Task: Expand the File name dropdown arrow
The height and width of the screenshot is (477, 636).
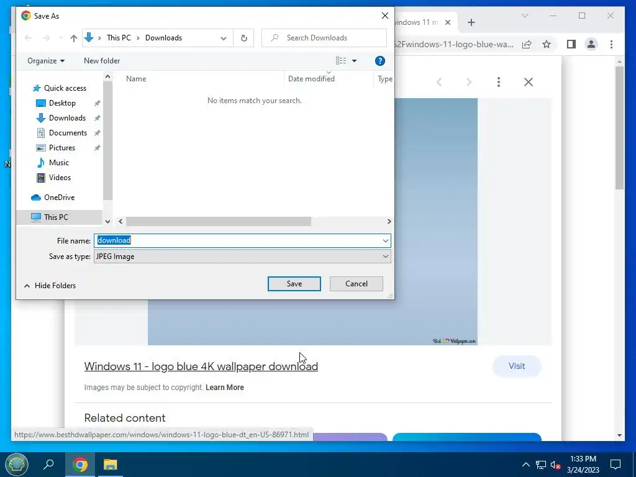Action: (385, 240)
